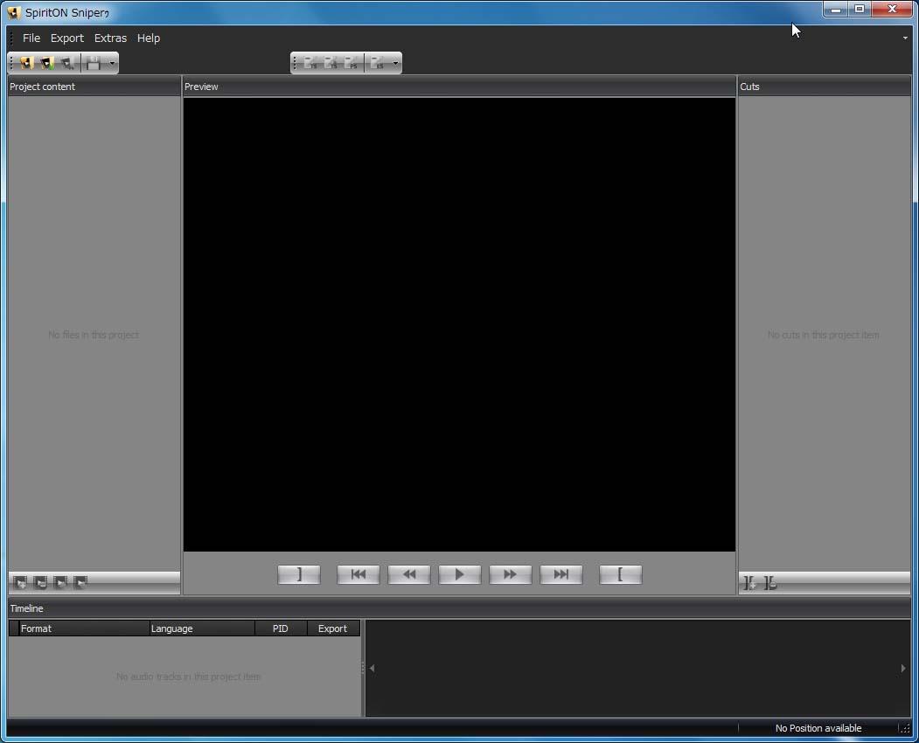
Task: Click the grip handle of the export toolbar
Action: click(x=295, y=63)
